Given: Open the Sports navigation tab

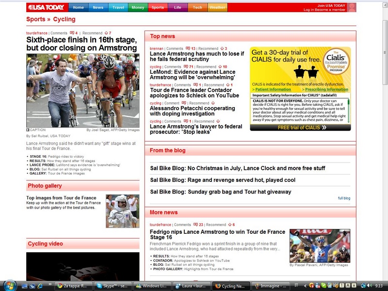Looking at the screenshot, I should tap(158, 7).
